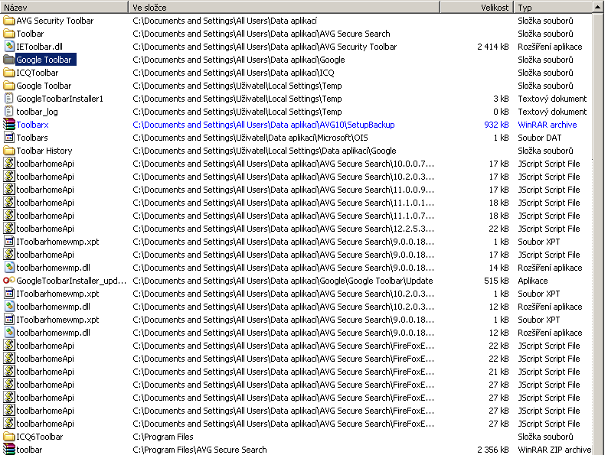Click path ending in Microsoft\OIS
This screenshot has height=455, width=608.
tap(250, 138)
